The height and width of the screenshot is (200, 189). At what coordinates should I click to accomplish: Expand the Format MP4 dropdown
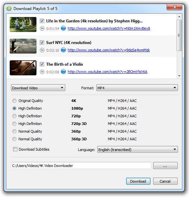point(137,88)
